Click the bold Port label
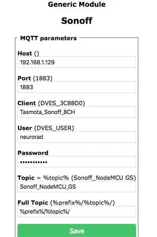The image size is (157, 237). (24, 78)
